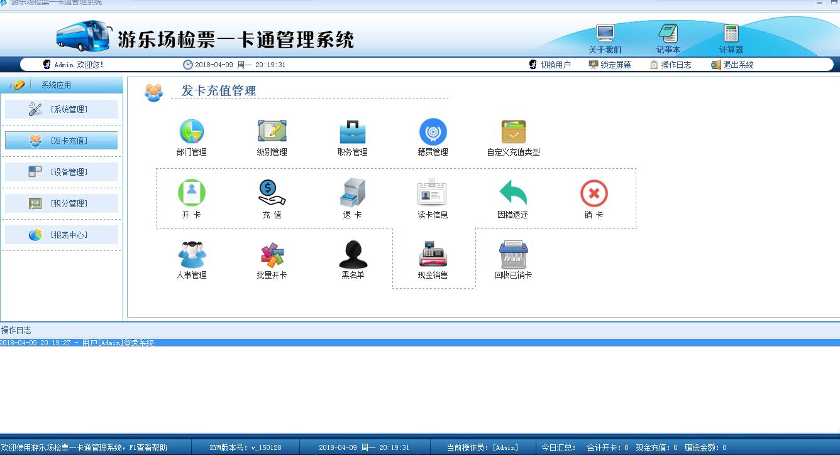
Task: Open 职务管理 briefcase icon
Action: (353, 132)
